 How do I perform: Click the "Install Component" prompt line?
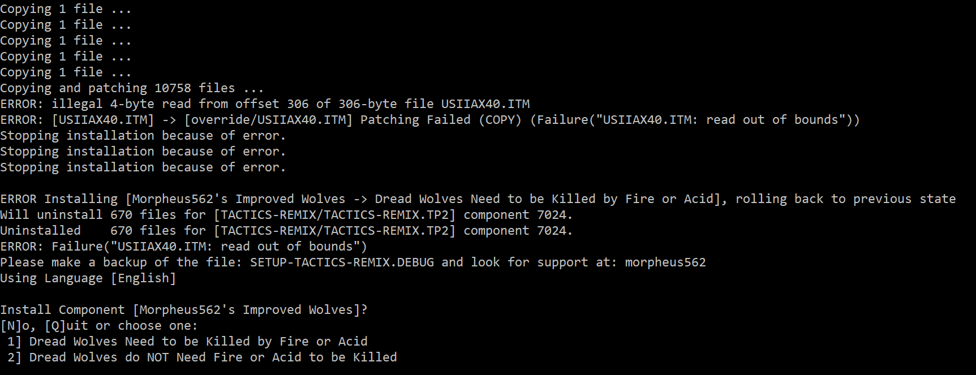(183, 310)
